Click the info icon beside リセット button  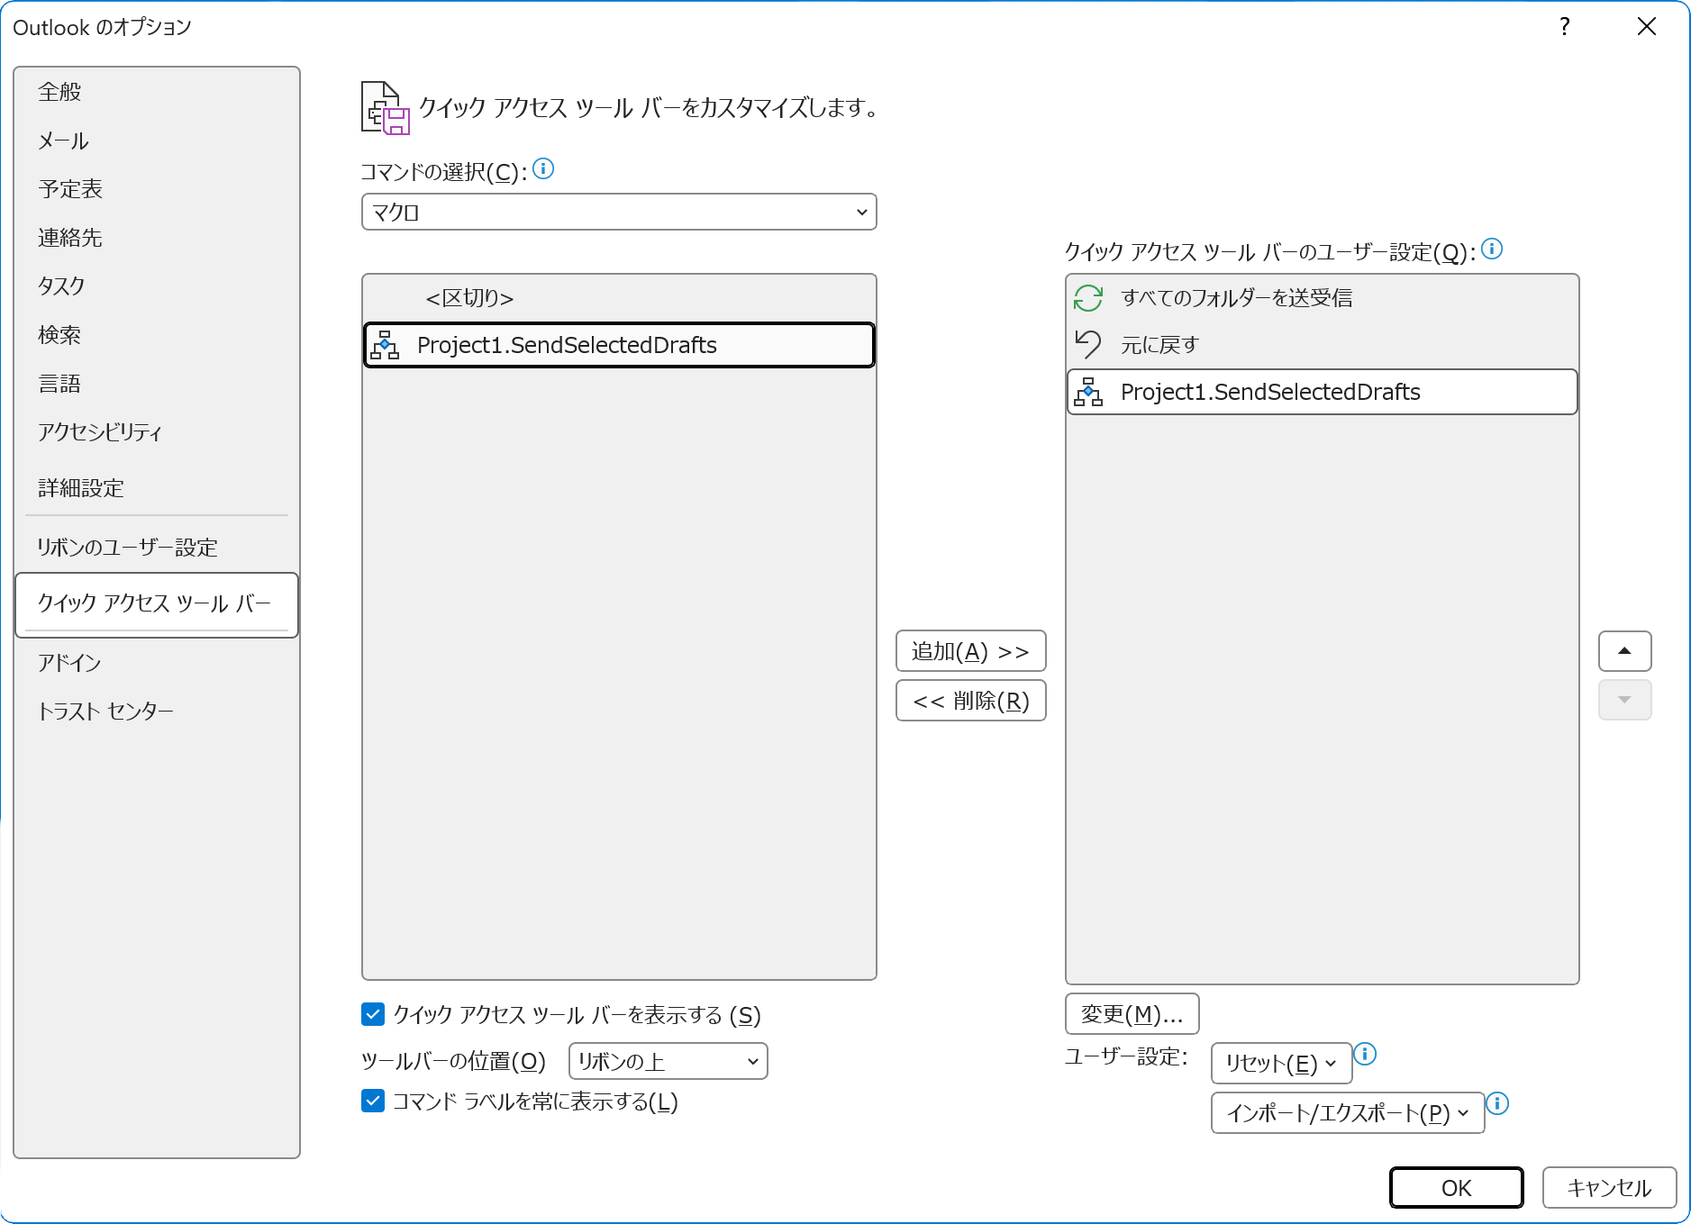(1365, 1054)
